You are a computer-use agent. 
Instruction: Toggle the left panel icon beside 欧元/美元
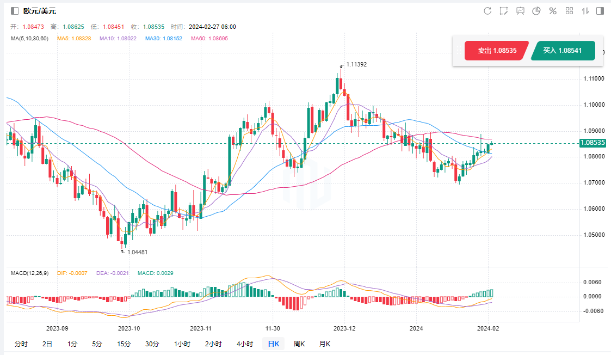[x=15, y=11]
